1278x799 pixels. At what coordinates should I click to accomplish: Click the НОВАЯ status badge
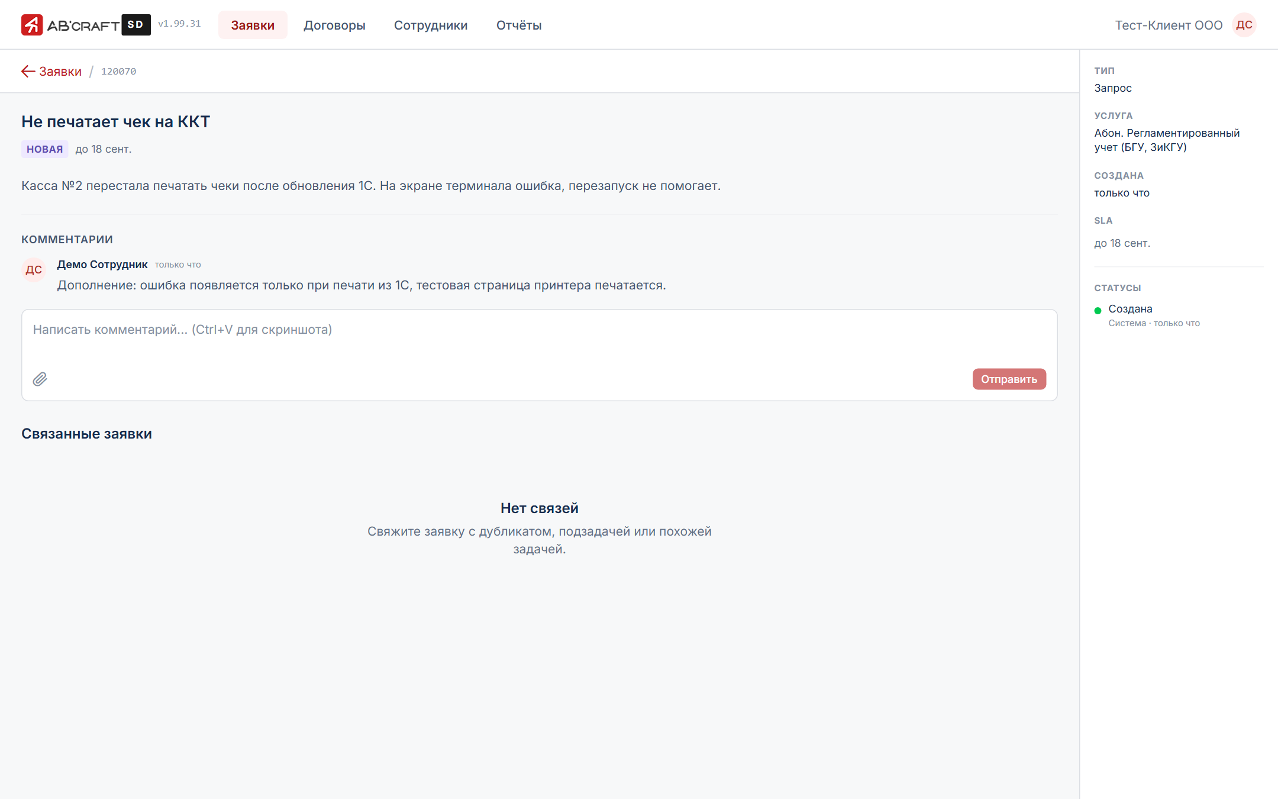[45, 149]
